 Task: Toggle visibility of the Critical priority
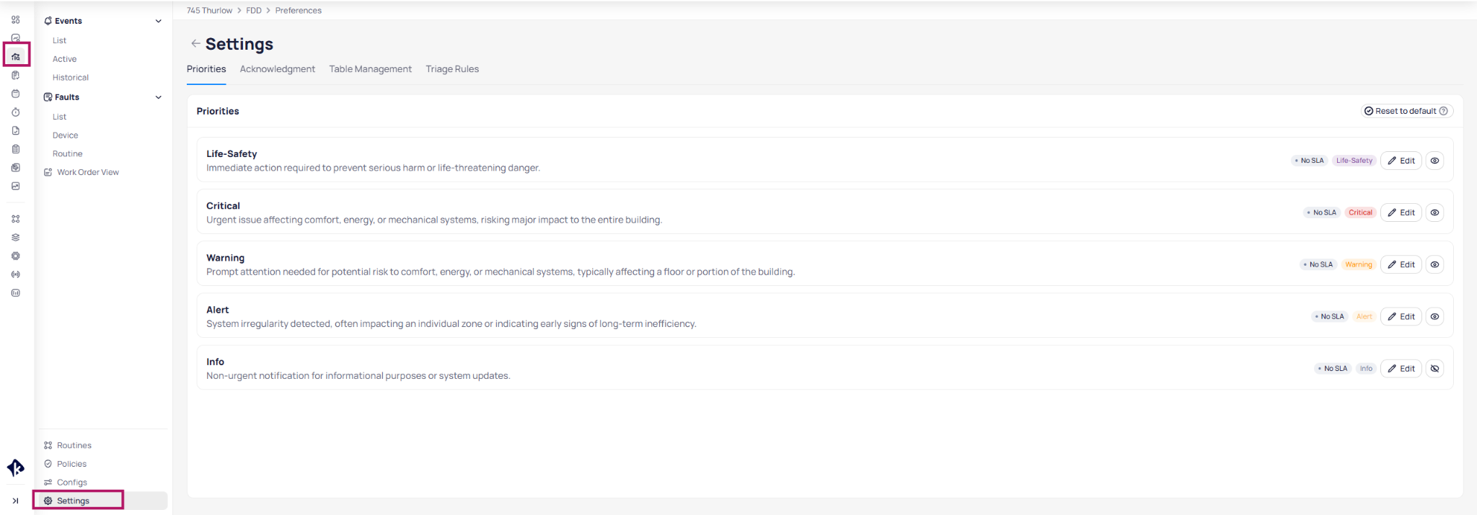click(x=1434, y=212)
